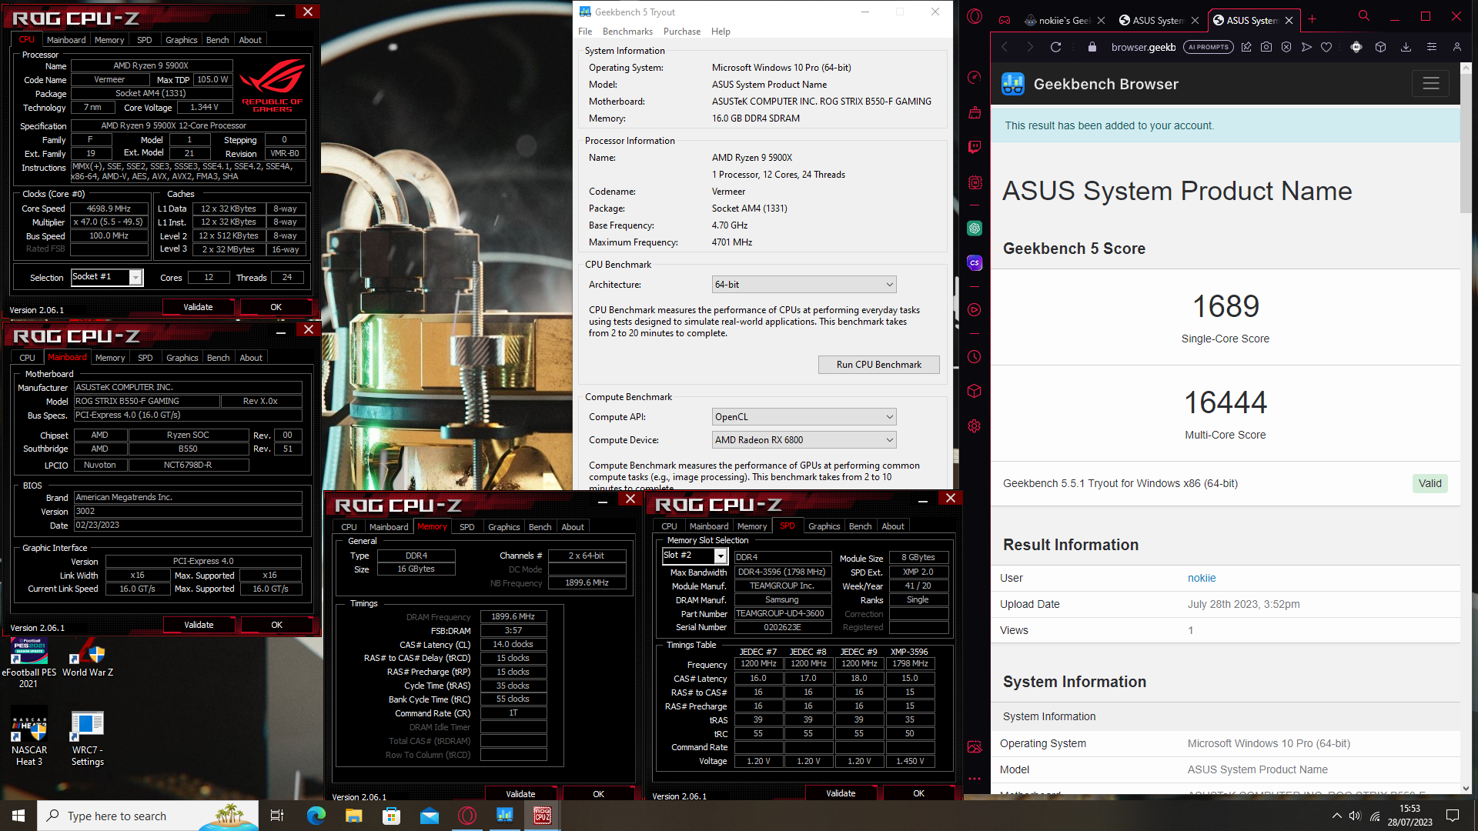Image resolution: width=1478 pixels, height=831 pixels.
Task: Open Compute API OpenCL dropdown
Action: 804,417
